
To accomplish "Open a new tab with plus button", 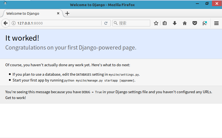I will tap(67, 13).
